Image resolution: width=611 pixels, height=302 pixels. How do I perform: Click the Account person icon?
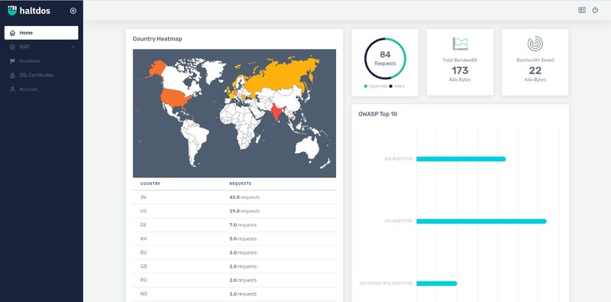tap(12, 89)
